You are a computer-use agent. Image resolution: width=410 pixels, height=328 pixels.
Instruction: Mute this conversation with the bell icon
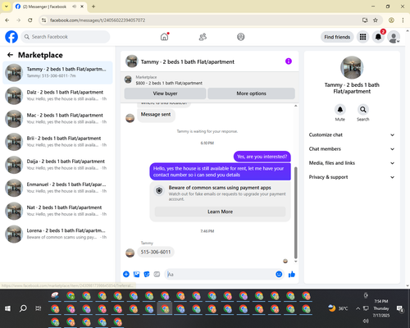point(340,110)
